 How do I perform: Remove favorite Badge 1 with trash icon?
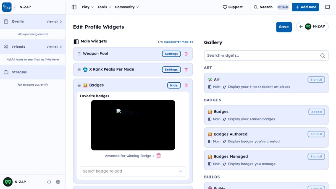(x=159, y=156)
